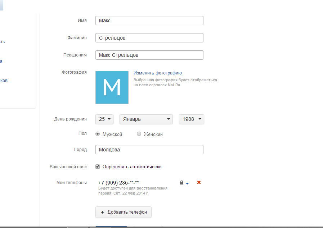Viewport: 323px width, 228px height.
Task: Click the Город field containing Молдова
Action: click(149, 150)
